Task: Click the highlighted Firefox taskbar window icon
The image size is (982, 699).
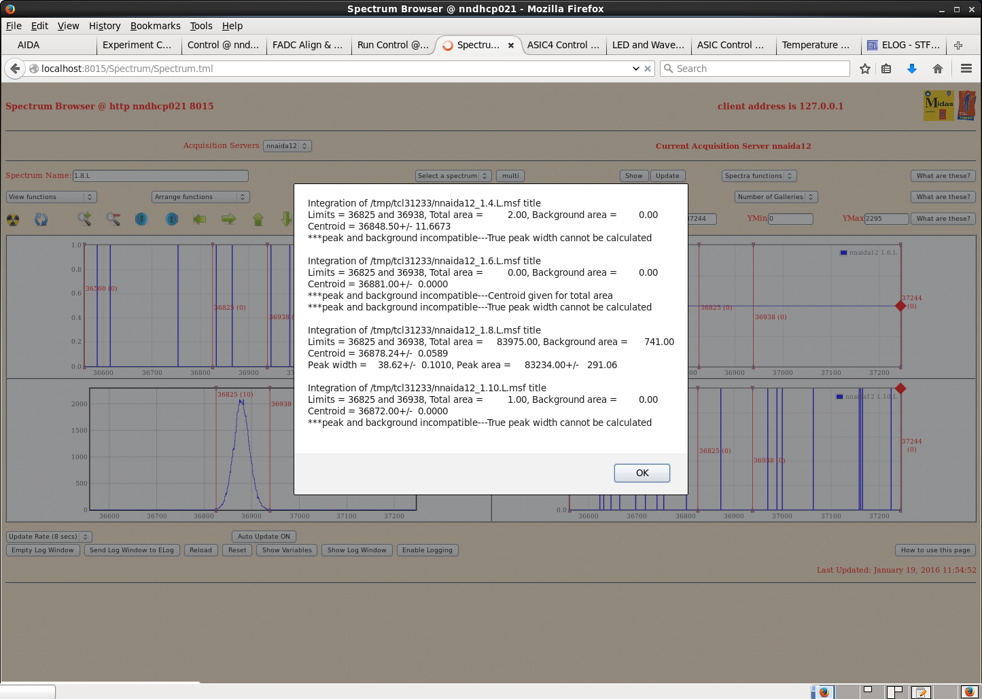Action: [x=824, y=692]
